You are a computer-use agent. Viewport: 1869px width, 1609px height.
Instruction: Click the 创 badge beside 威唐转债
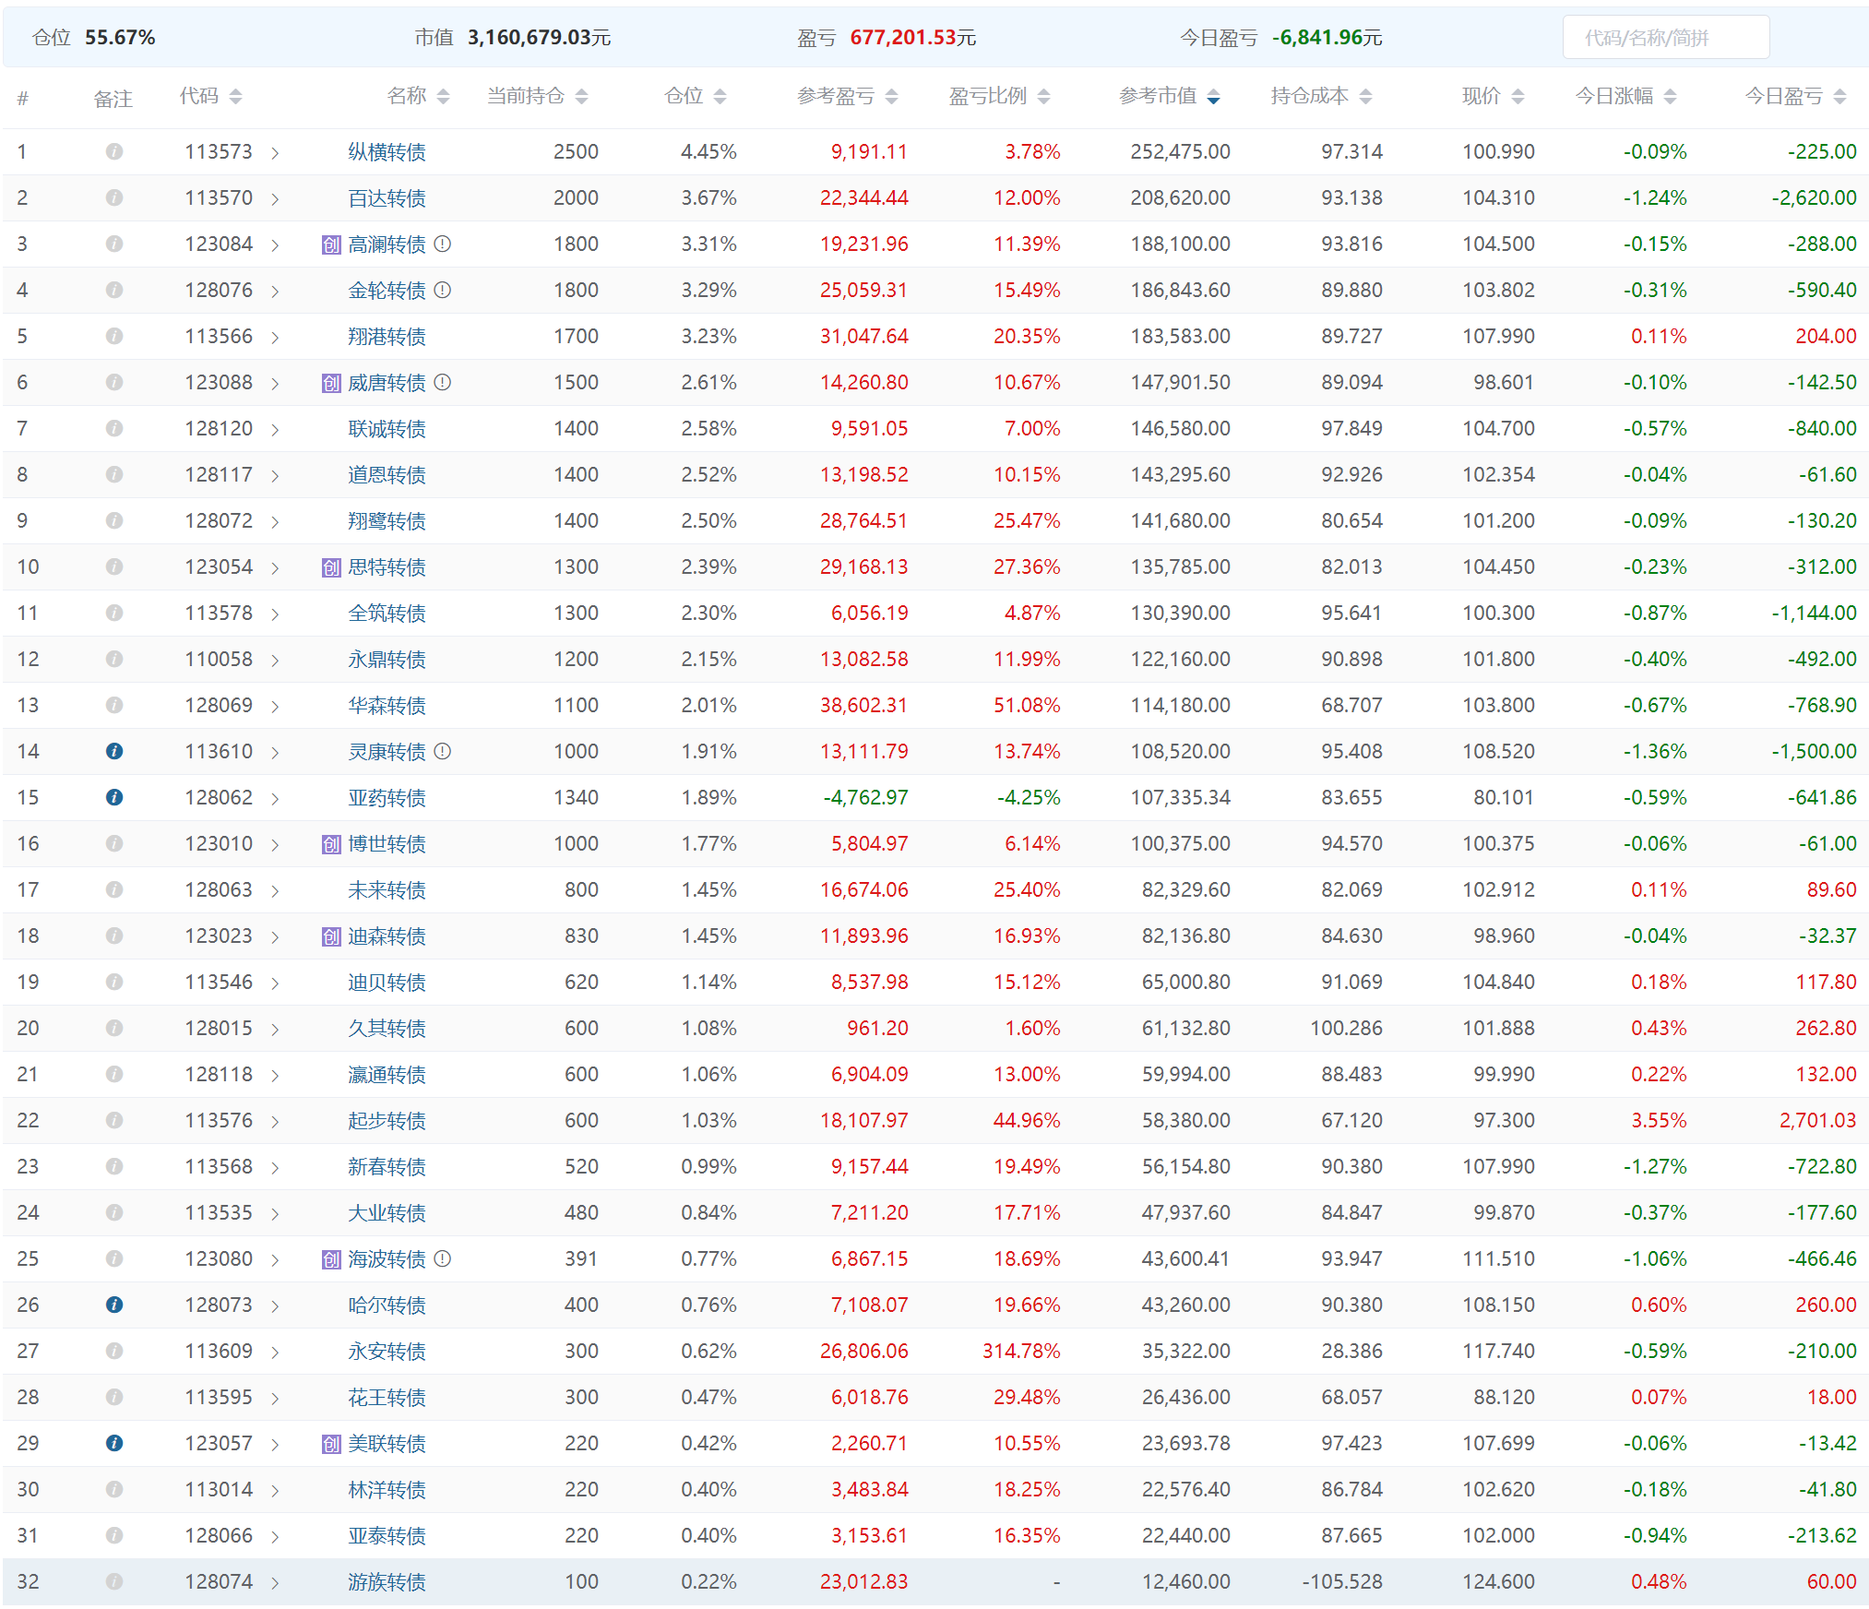[x=331, y=383]
